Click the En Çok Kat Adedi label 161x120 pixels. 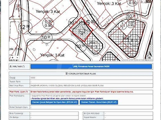[x=92, y=113]
